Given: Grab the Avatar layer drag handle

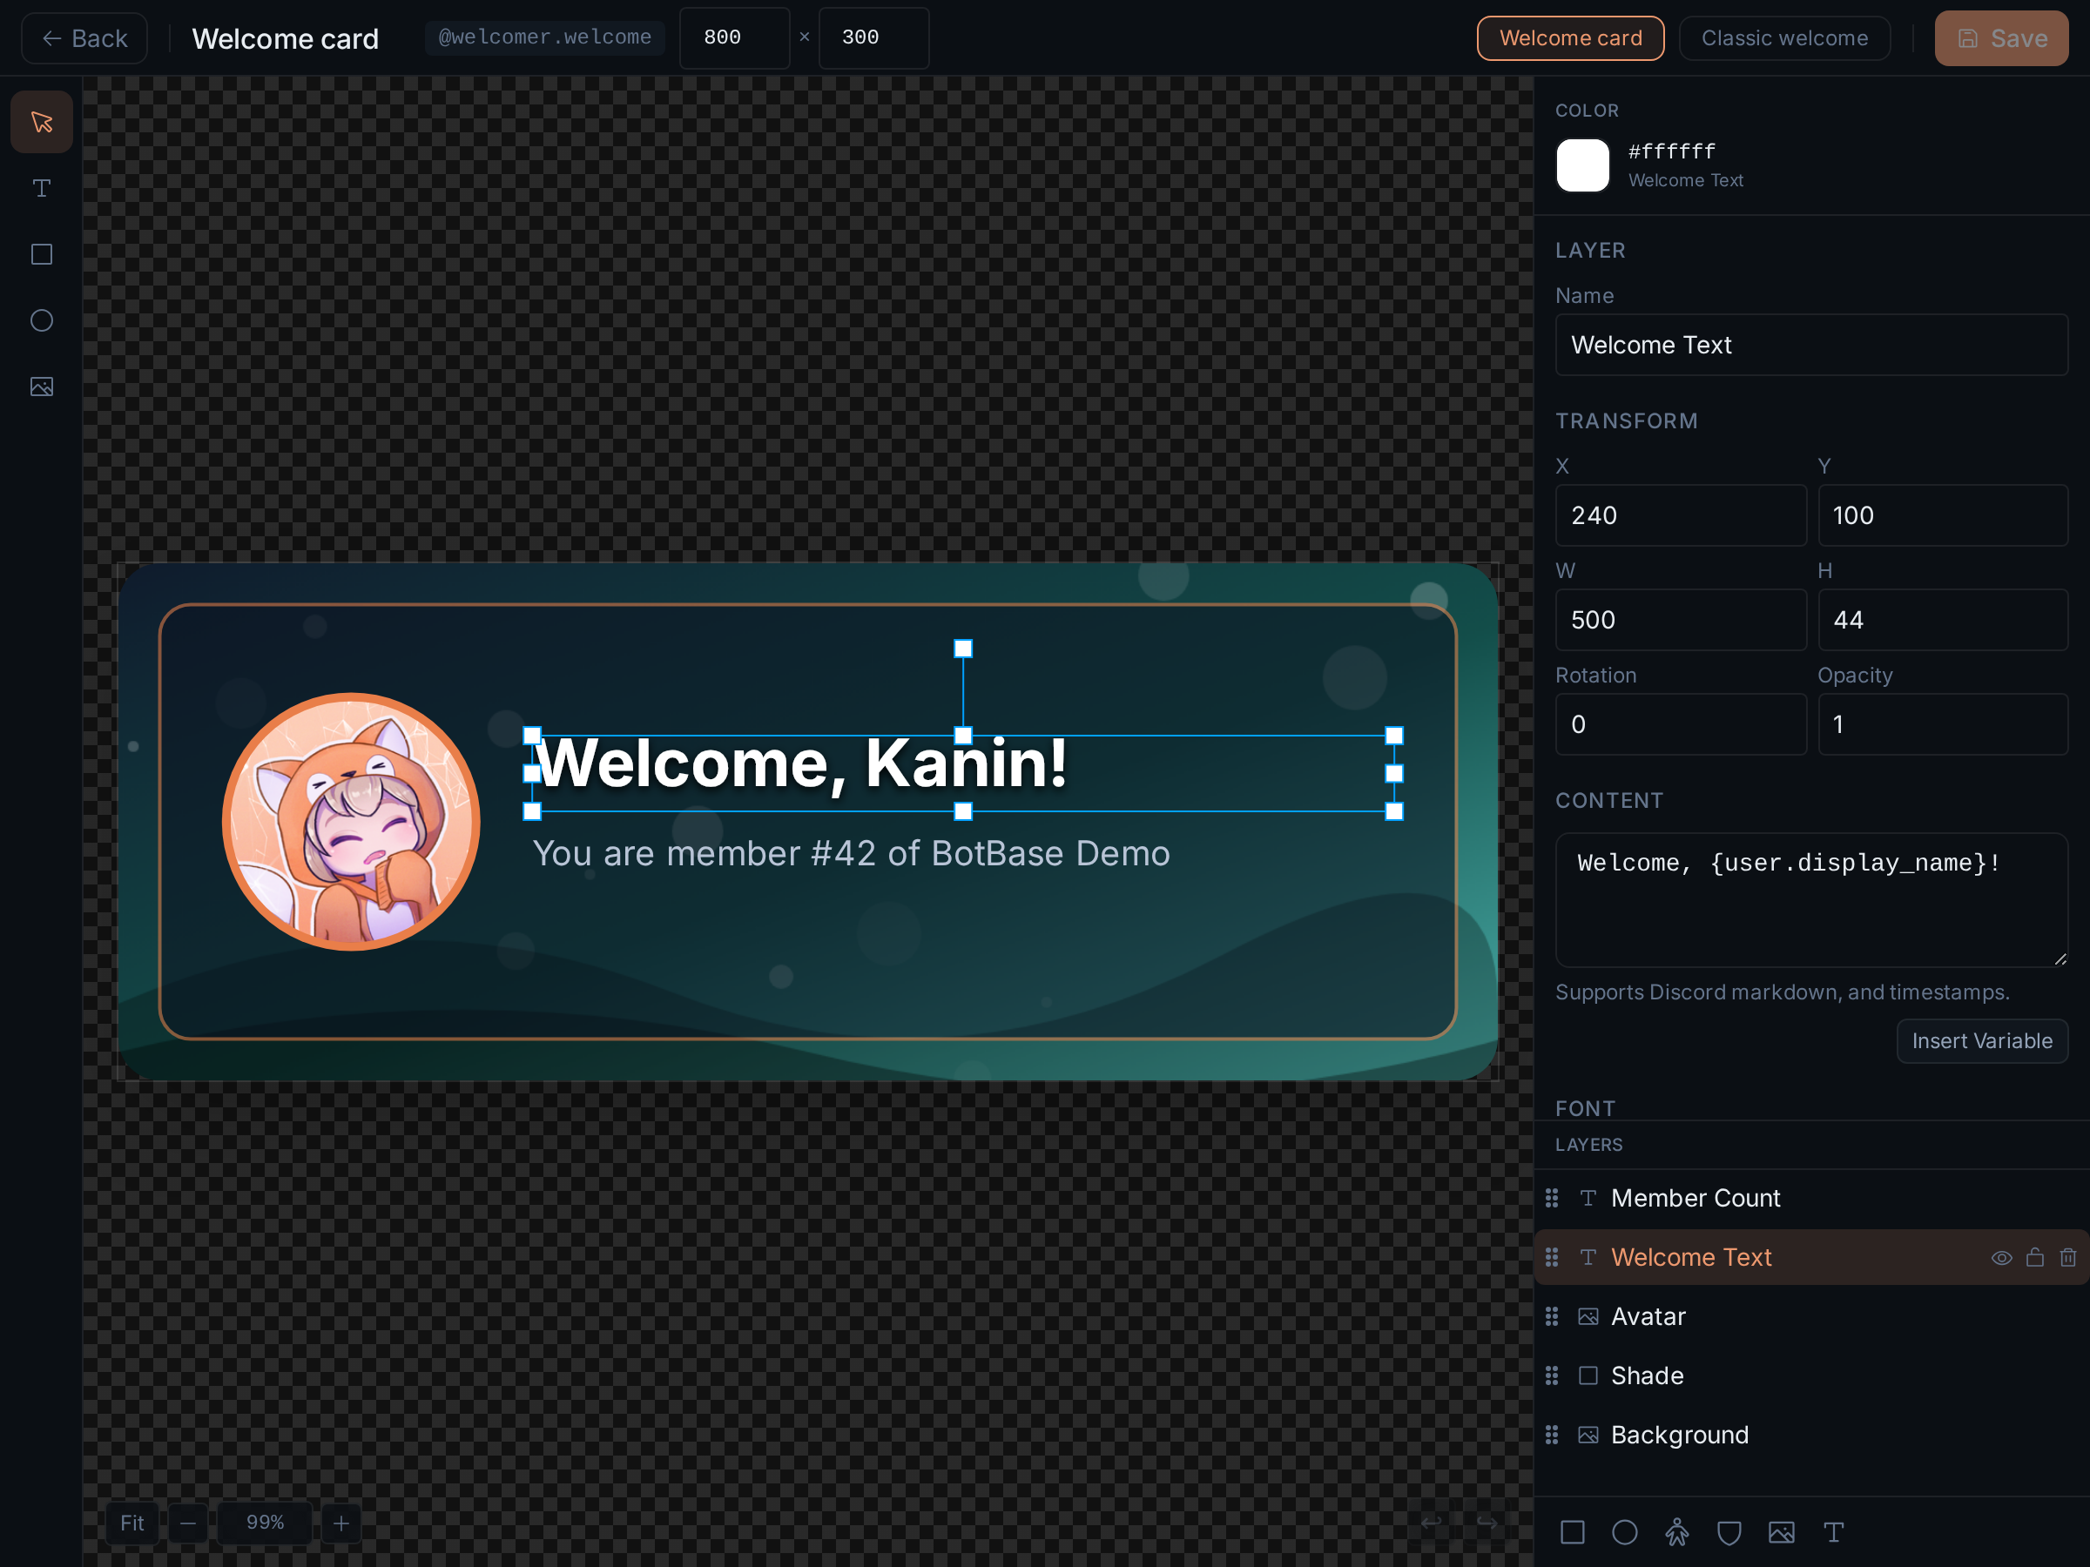Looking at the screenshot, I should (1552, 1316).
